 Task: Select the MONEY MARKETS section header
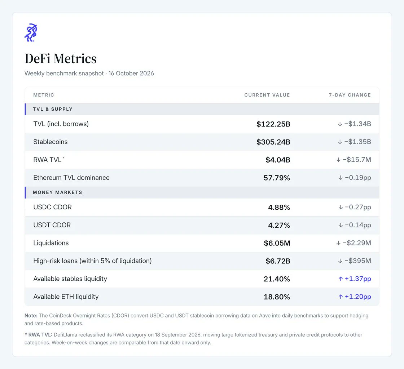[202, 192]
